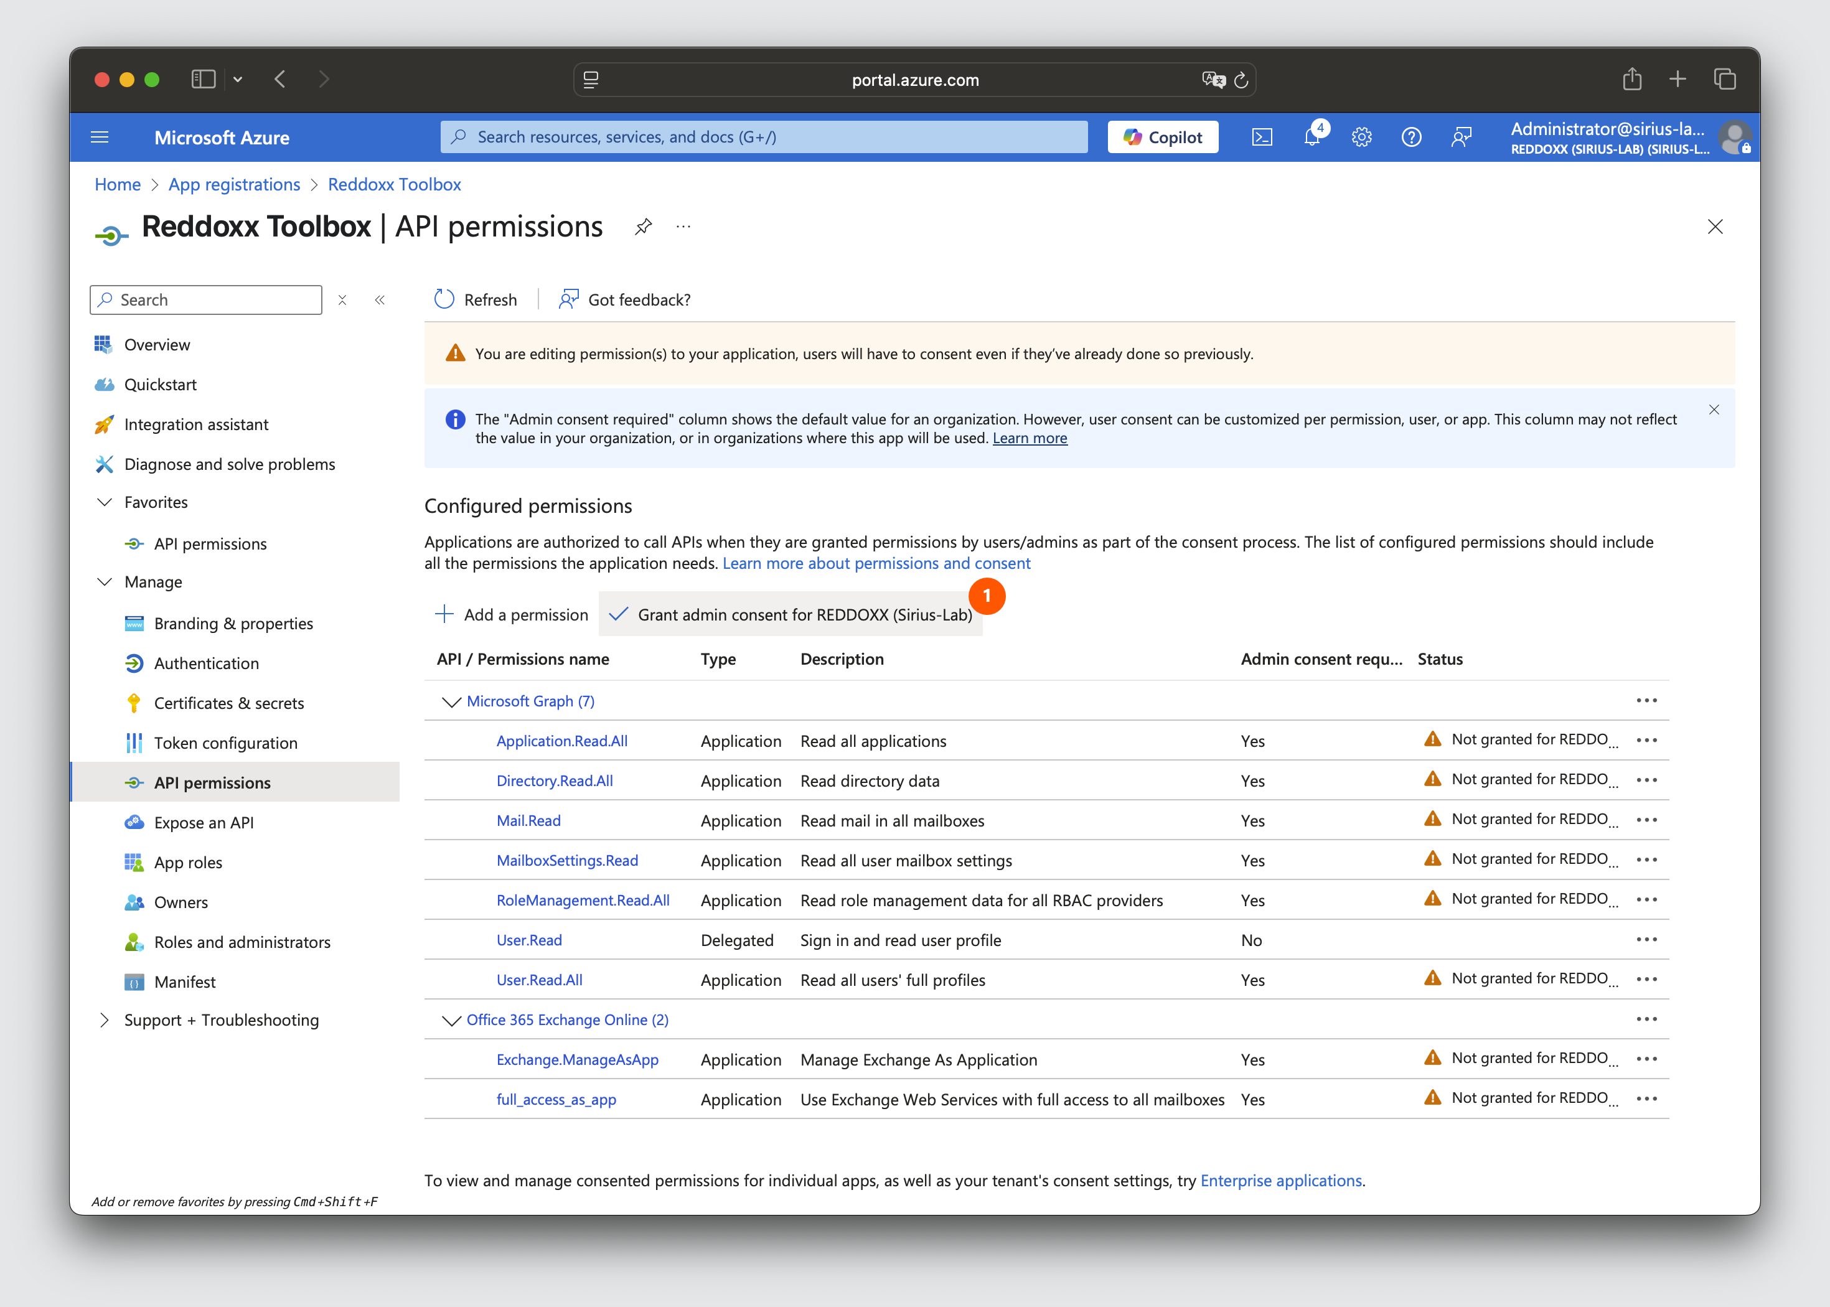Image resolution: width=1830 pixels, height=1307 pixels.
Task: Focus the sidebar Search box
Action: tap(206, 299)
